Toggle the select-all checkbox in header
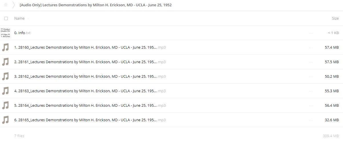Image resolution: width=343 pixels, height=142 pixels. (6, 18)
